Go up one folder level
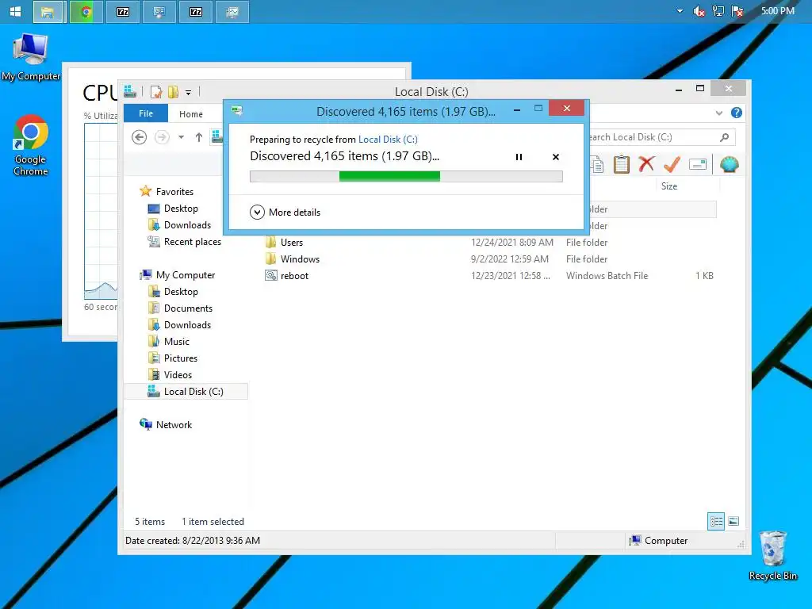The height and width of the screenshot is (609, 812). coord(199,137)
